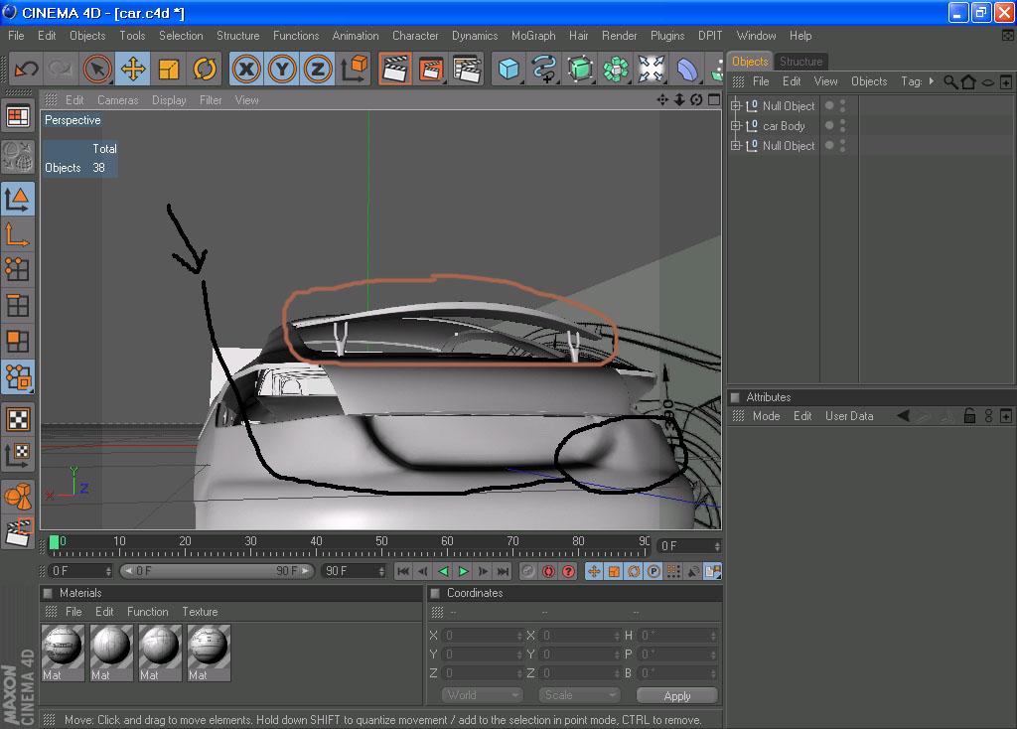Open the Scale dropdown in Coordinates

click(579, 695)
